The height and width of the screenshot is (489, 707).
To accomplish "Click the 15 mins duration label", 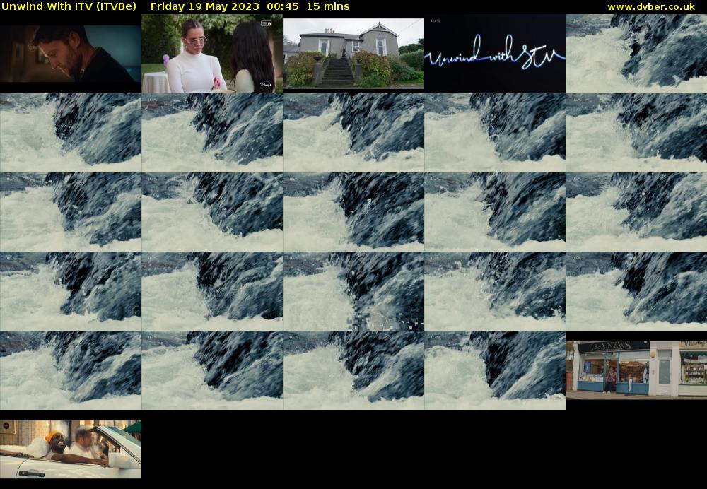I will click(x=326, y=6).
